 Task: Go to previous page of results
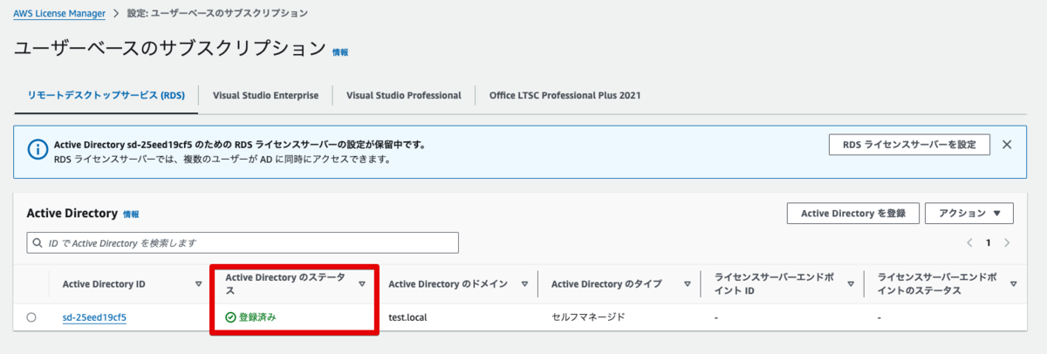point(969,242)
